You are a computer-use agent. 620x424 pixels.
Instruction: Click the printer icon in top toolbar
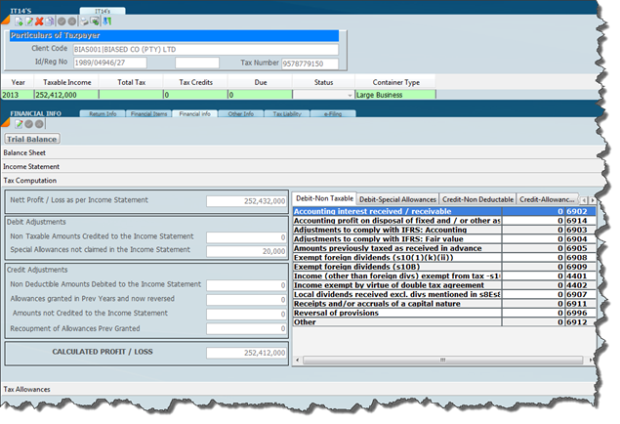click(85, 21)
